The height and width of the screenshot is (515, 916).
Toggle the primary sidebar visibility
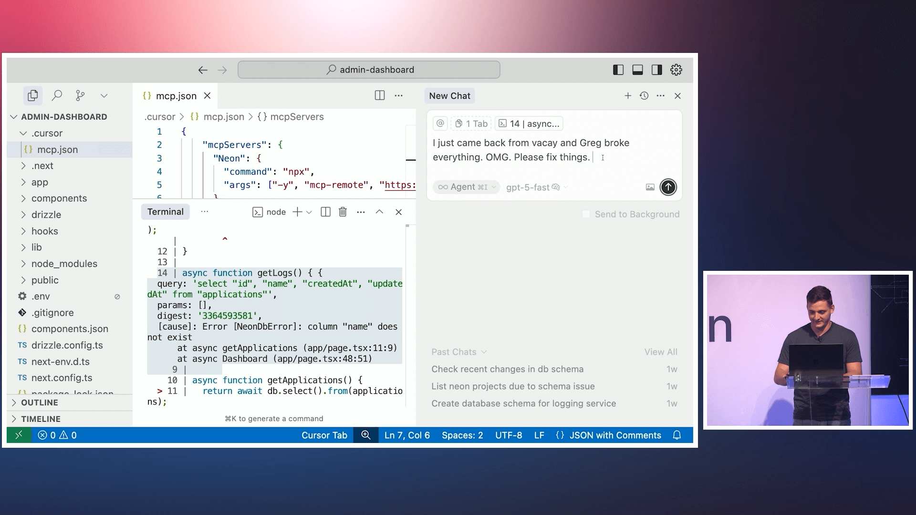click(x=618, y=70)
